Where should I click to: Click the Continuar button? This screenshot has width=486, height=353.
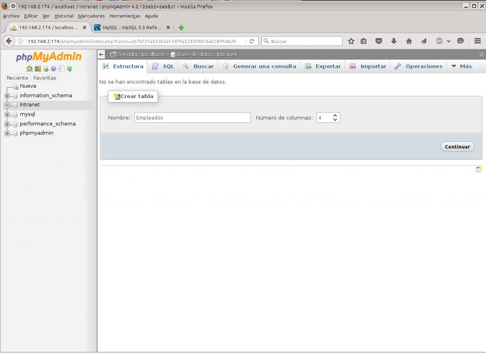point(457,147)
